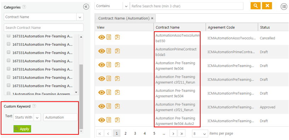View Agreement 9e504 Auto2 with eye icon
The height and width of the screenshot is (140, 289).
tap(102, 120)
